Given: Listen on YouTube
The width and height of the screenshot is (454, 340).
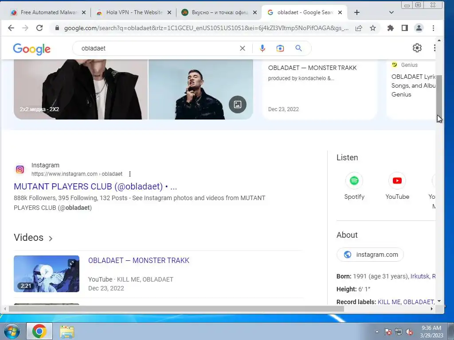Looking at the screenshot, I should 397,186.
